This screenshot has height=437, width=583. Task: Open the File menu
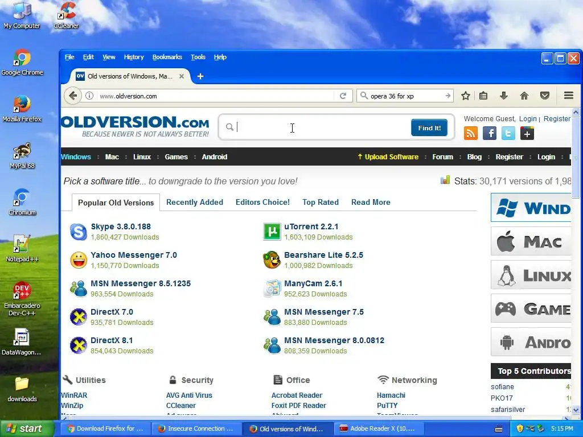tap(69, 57)
